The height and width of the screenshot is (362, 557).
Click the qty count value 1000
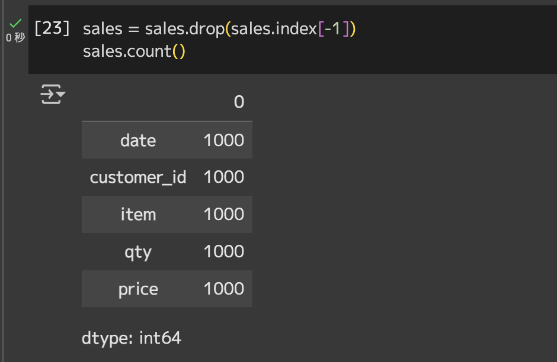tap(224, 251)
